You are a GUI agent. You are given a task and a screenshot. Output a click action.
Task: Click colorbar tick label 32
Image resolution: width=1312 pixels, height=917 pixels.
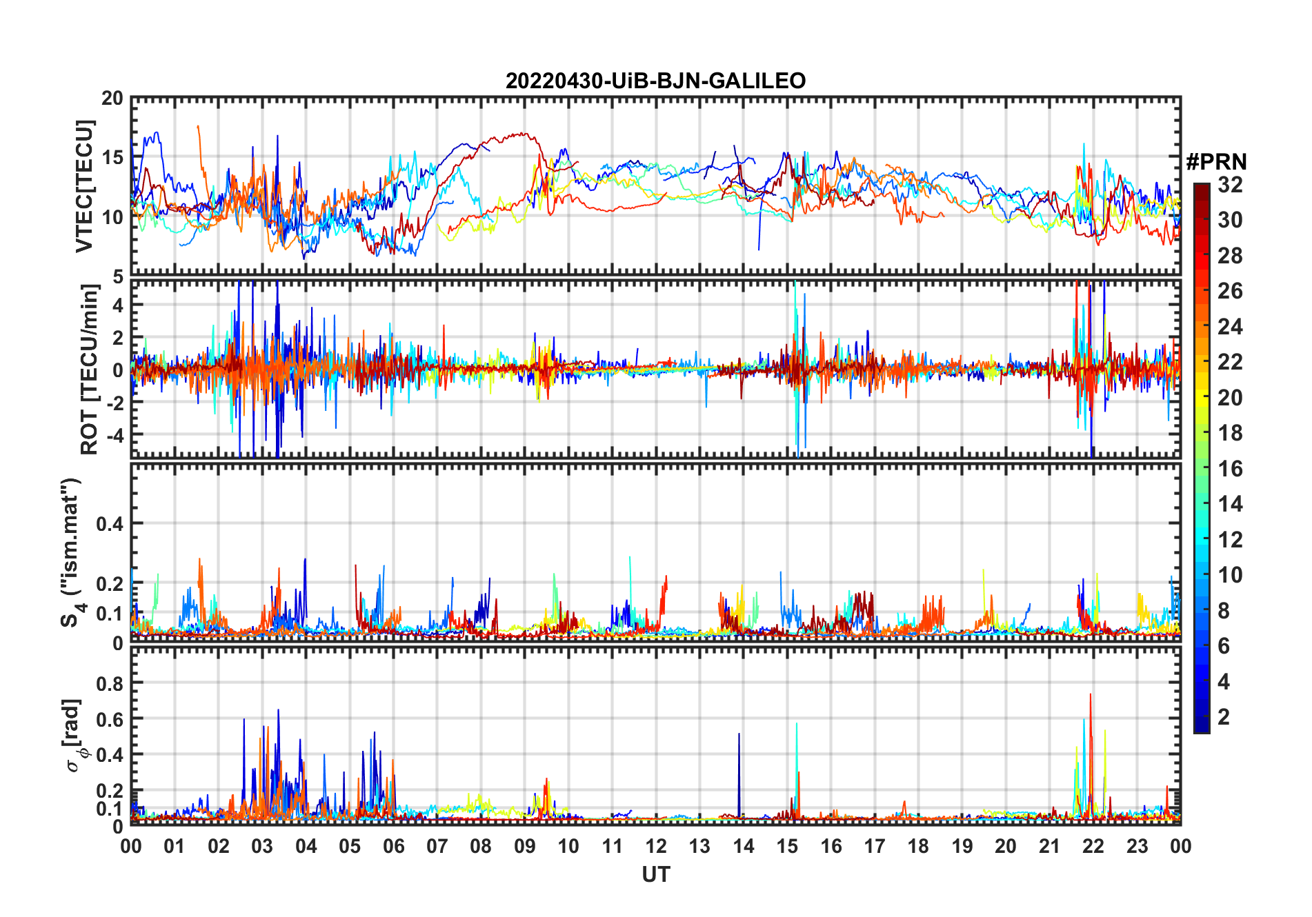click(x=1230, y=185)
